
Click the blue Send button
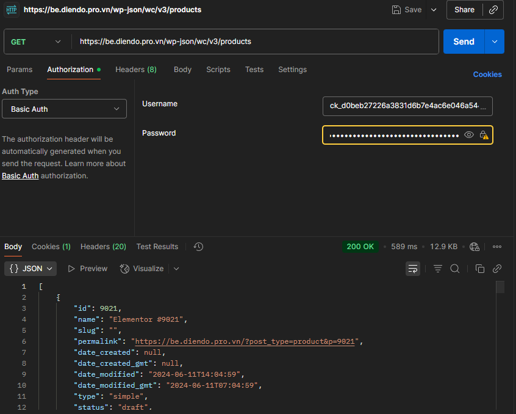point(464,42)
